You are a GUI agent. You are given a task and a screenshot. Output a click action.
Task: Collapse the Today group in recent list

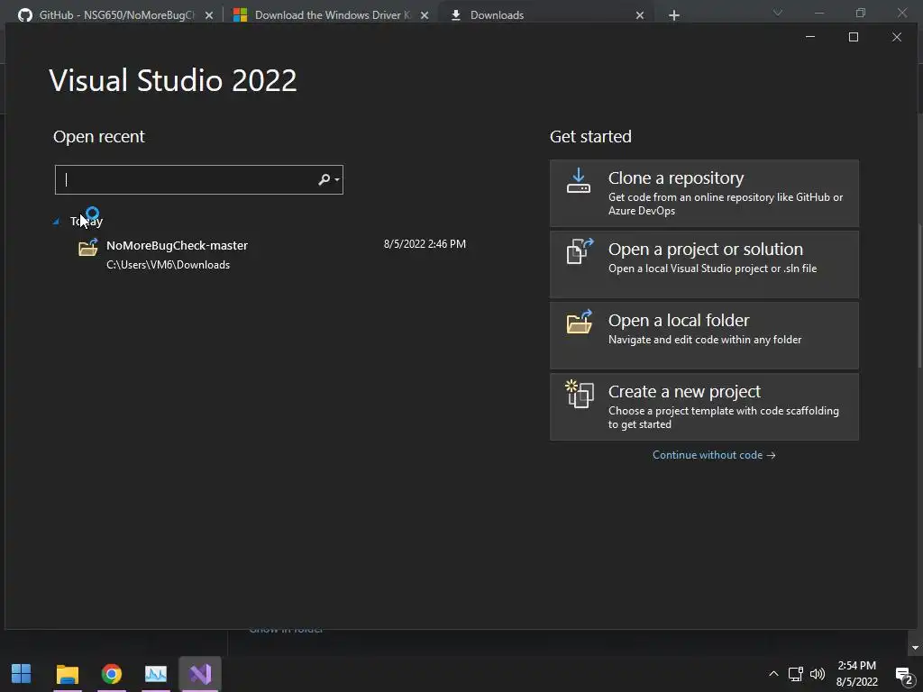(56, 222)
